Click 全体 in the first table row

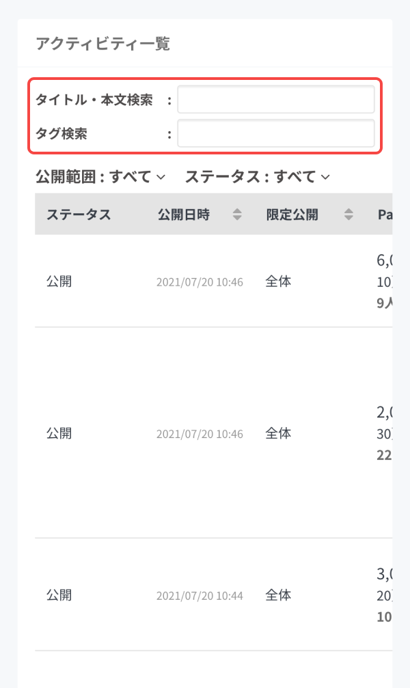tap(278, 281)
